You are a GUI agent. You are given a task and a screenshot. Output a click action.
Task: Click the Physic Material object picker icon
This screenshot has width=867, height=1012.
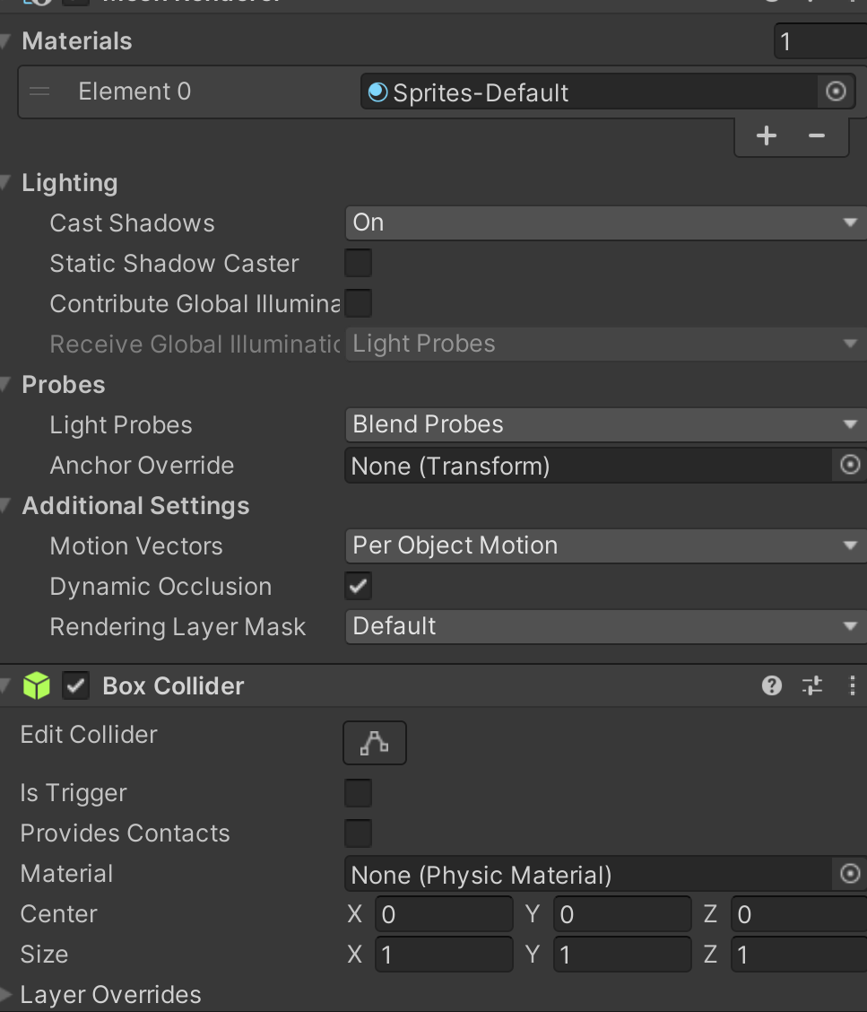(x=850, y=874)
